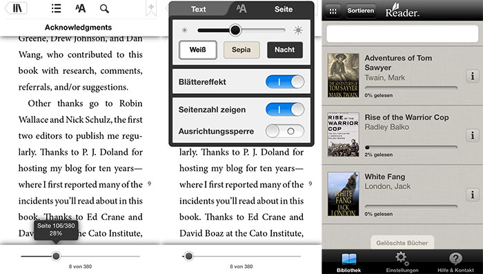Click the White Fang title
Viewport: 483px width, 274px height.
[x=385, y=177]
